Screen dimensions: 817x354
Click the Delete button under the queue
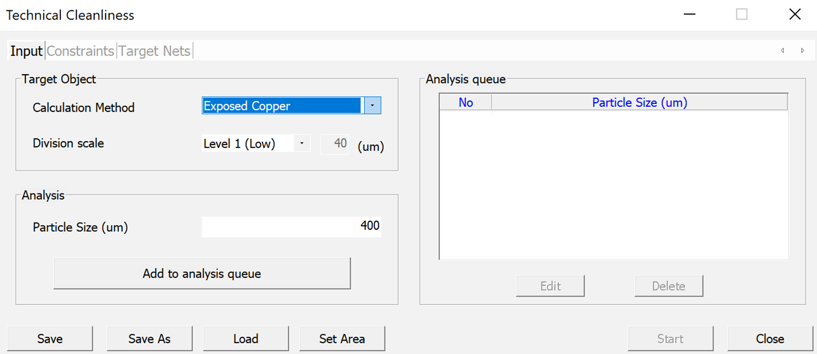(x=668, y=286)
